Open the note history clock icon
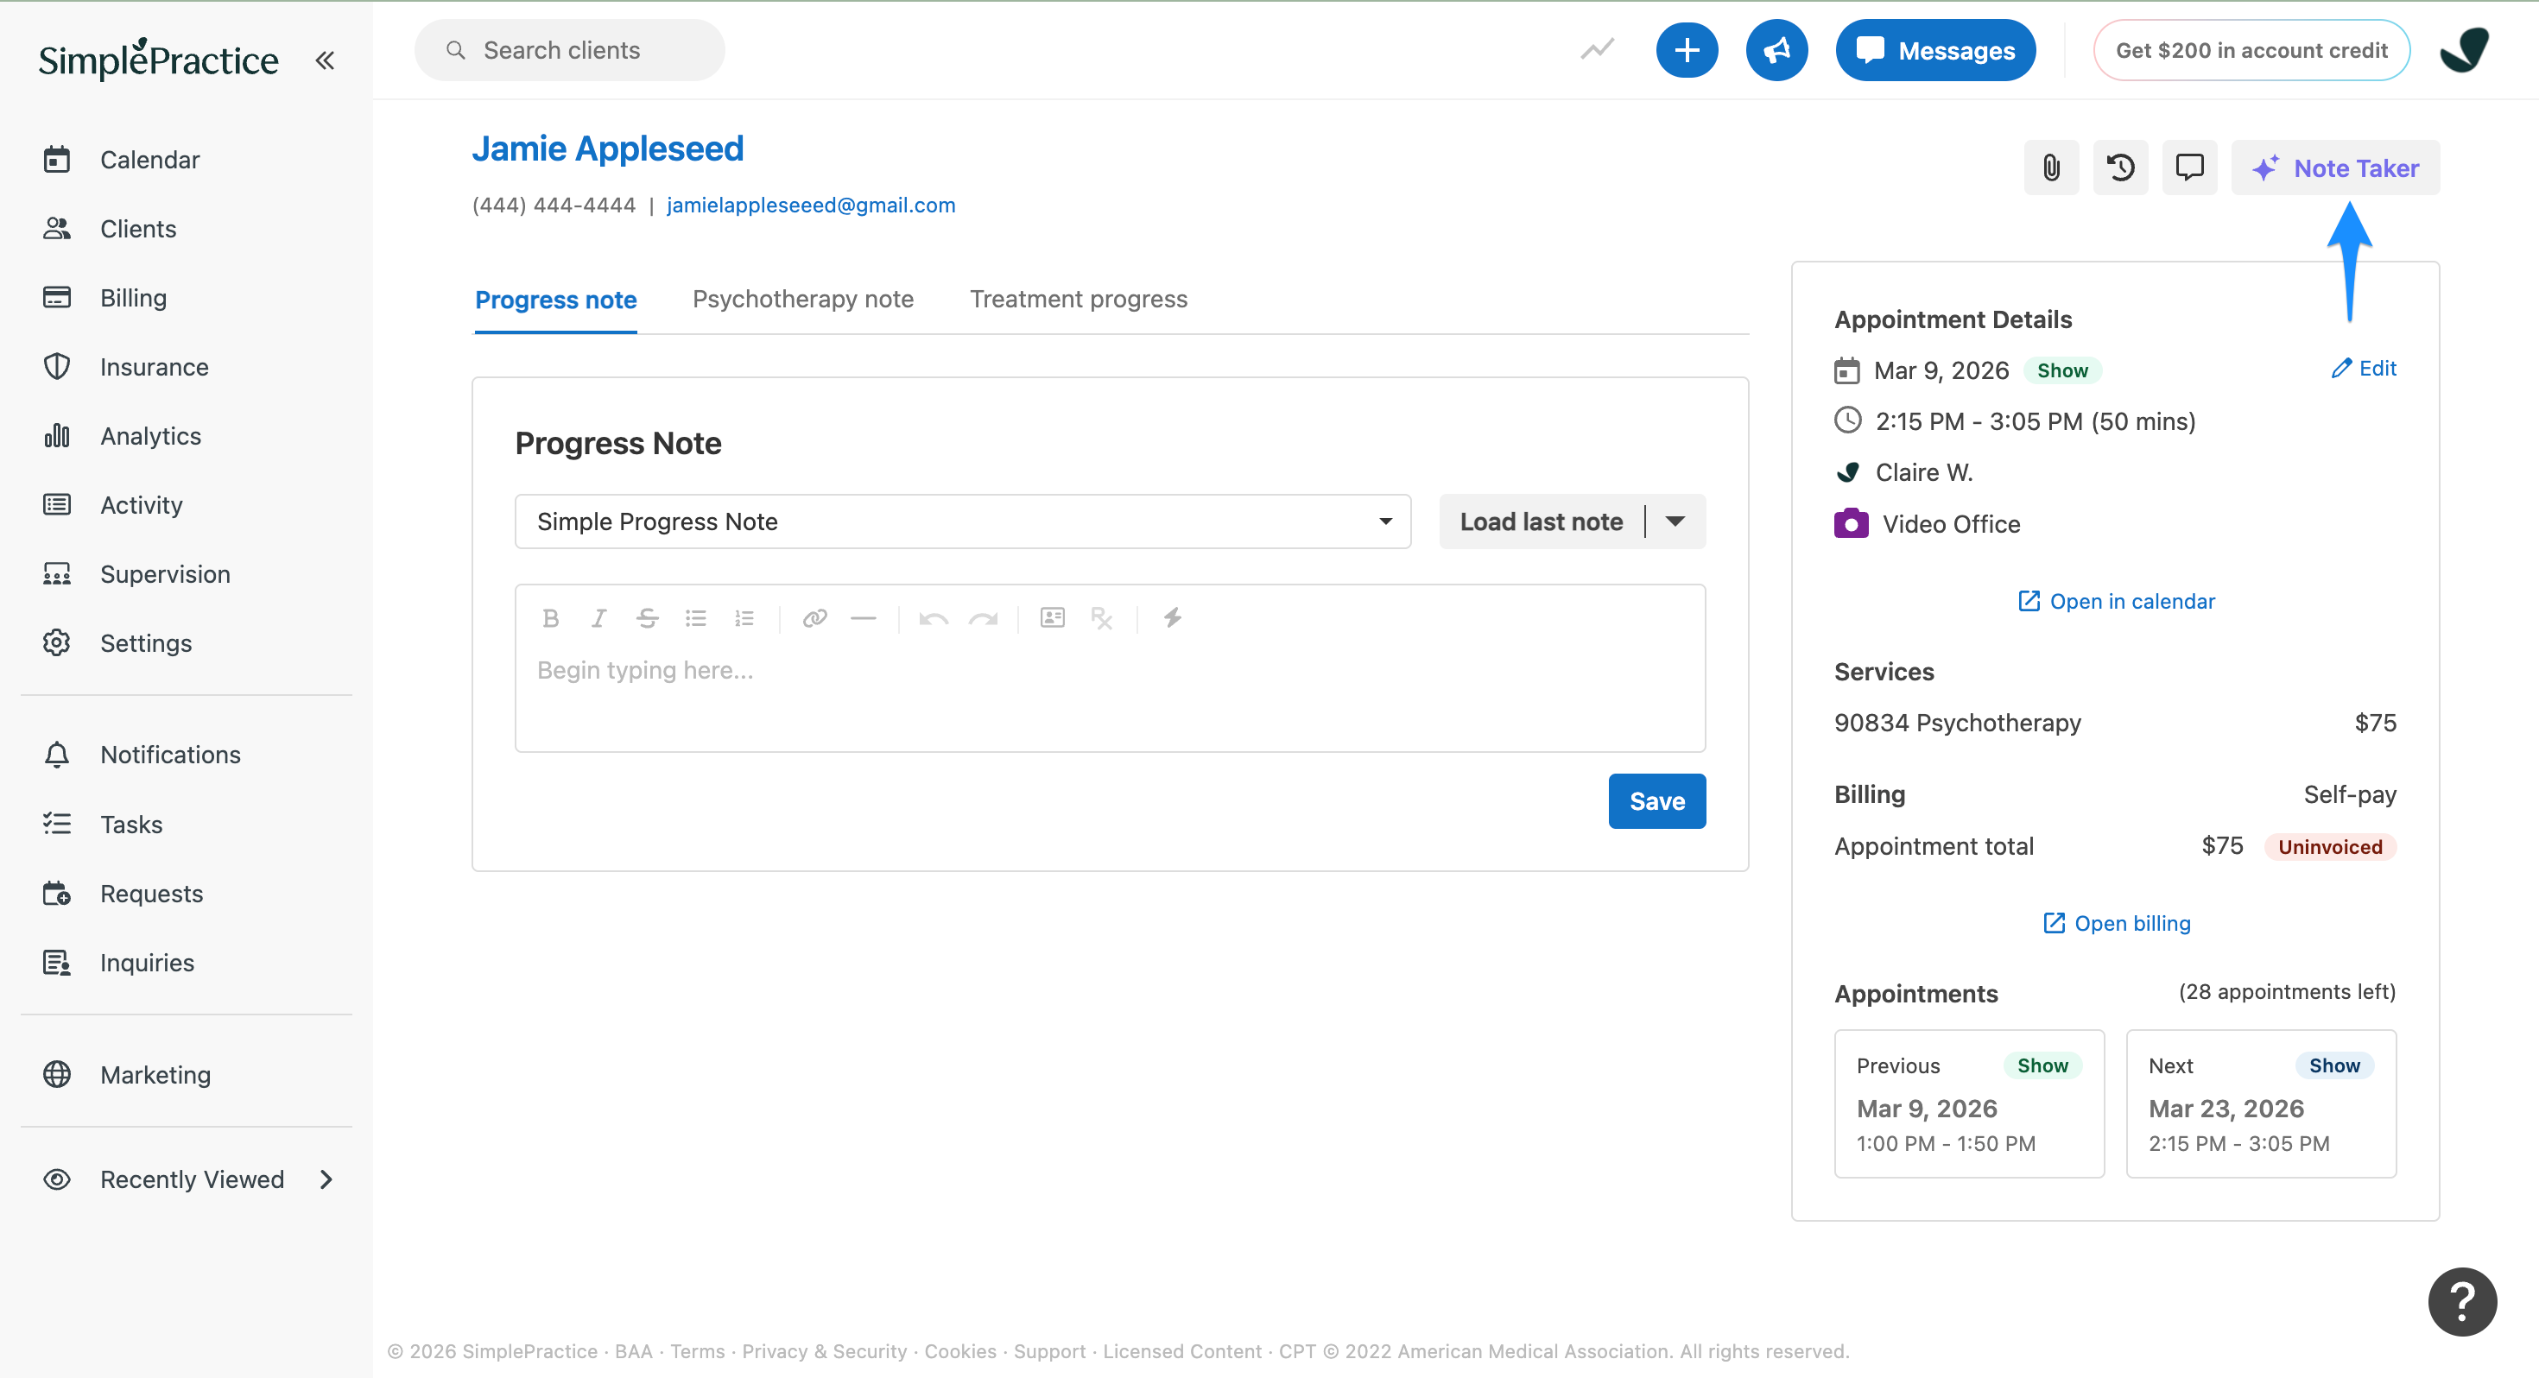 coord(2120,168)
